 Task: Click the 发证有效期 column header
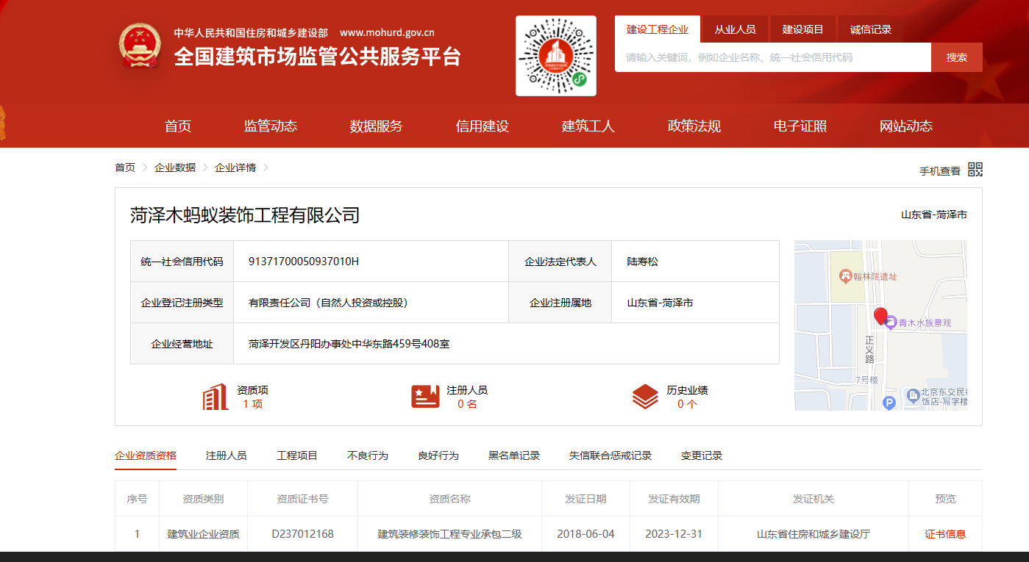(x=674, y=499)
